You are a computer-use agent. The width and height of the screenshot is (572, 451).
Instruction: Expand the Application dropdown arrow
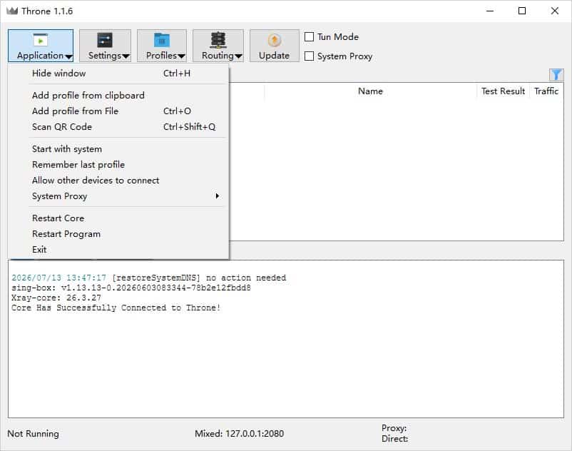[68, 56]
